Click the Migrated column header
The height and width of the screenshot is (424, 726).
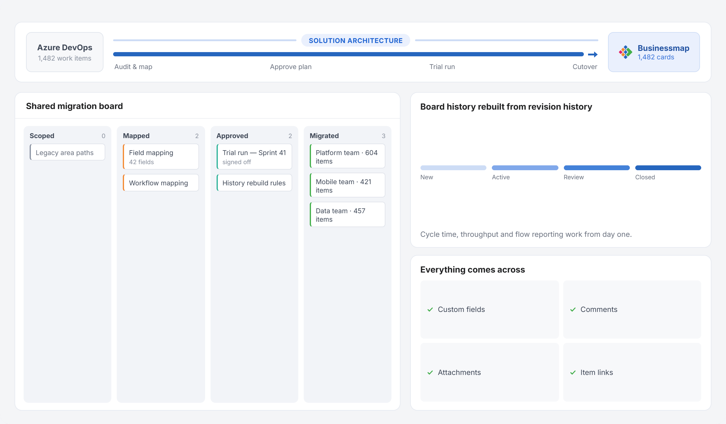pyautogui.click(x=324, y=136)
